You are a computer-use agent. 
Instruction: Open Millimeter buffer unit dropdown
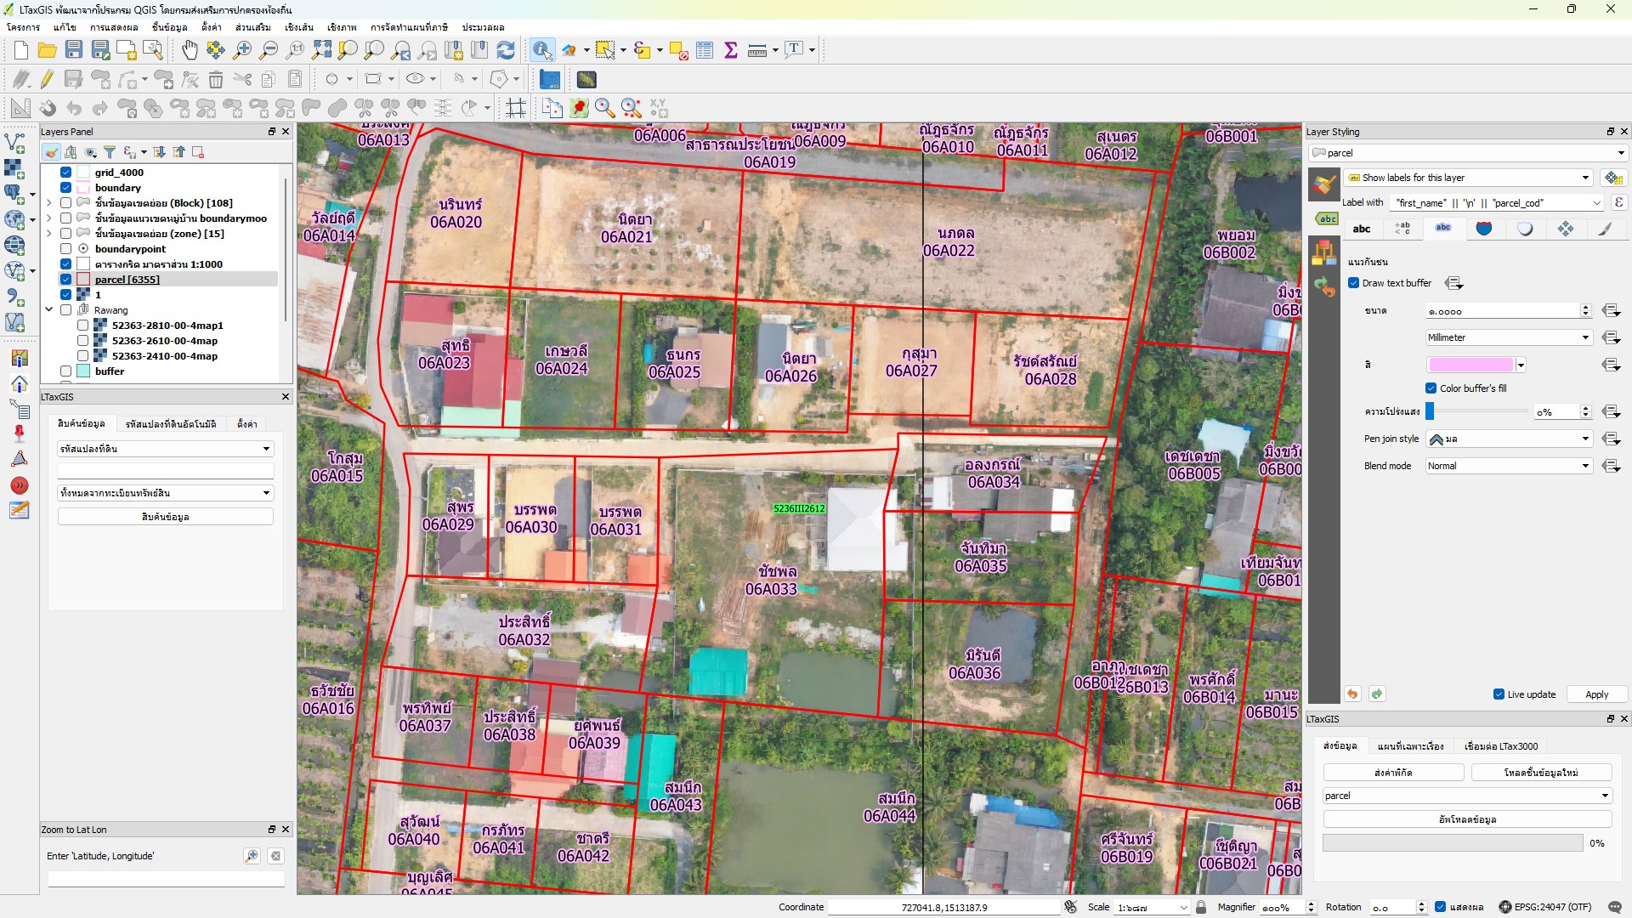pyautogui.click(x=1509, y=337)
